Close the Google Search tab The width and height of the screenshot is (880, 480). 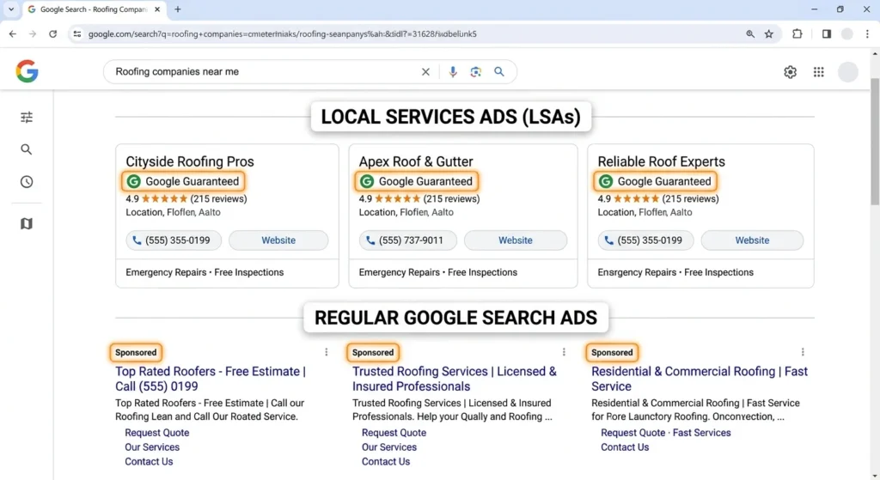tap(157, 9)
